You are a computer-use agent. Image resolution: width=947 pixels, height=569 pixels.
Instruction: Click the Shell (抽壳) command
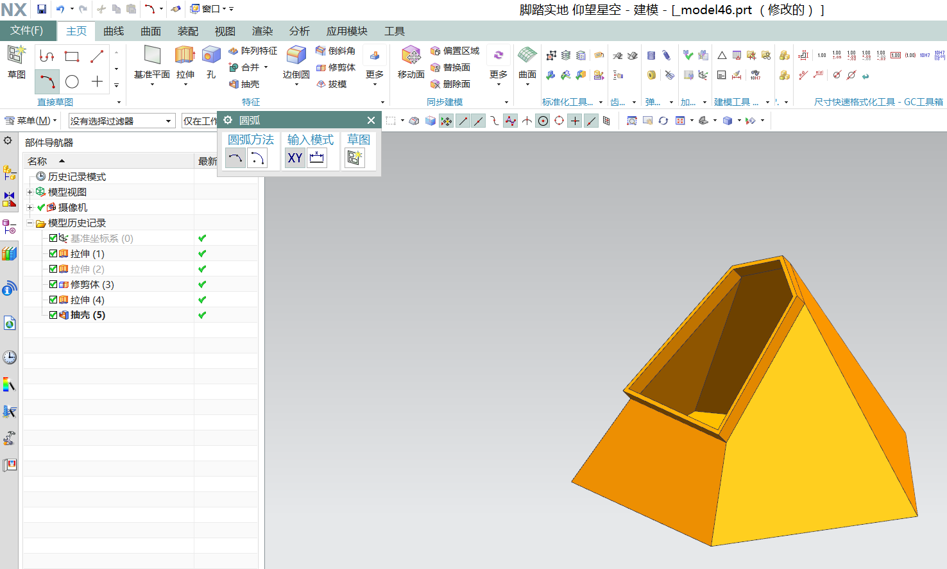coord(244,84)
